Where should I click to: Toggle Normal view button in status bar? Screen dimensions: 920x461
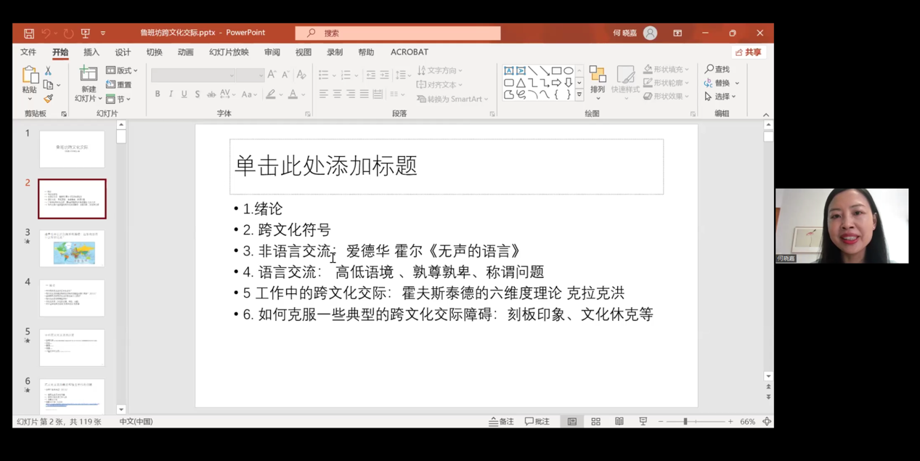[x=572, y=422]
